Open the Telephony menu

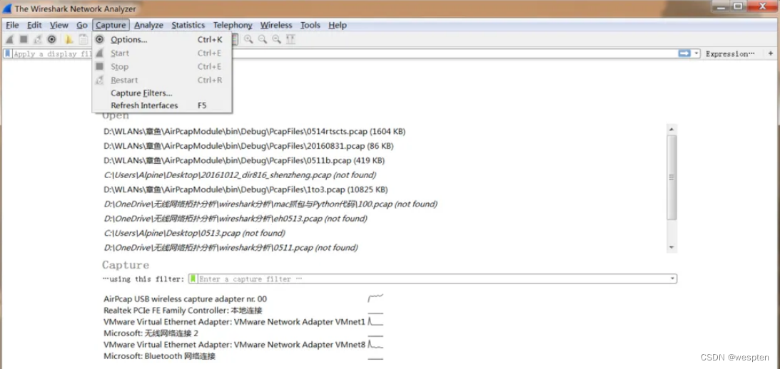pyautogui.click(x=233, y=25)
